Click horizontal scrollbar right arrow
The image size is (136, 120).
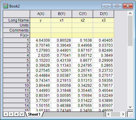pos(123,114)
